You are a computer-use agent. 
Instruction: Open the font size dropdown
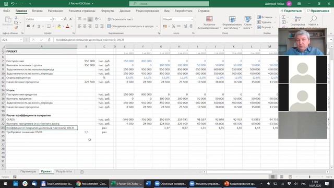click(62, 19)
